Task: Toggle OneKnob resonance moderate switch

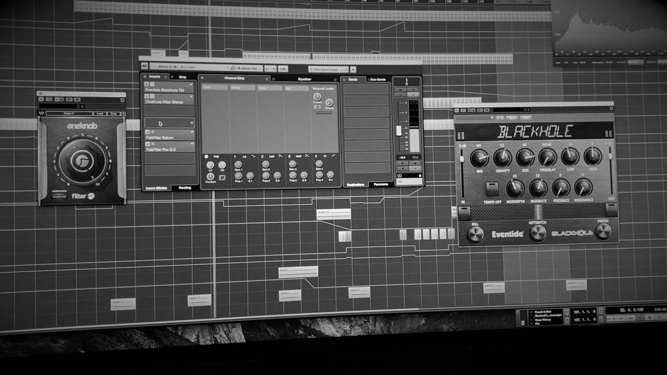Action: point(59,197)
